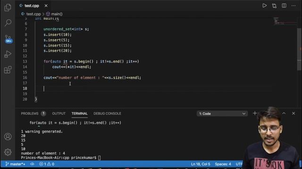The image size is (302, 169).
Task: Open the '1: Code' terminal dropdown
Action: coord(222,114)
